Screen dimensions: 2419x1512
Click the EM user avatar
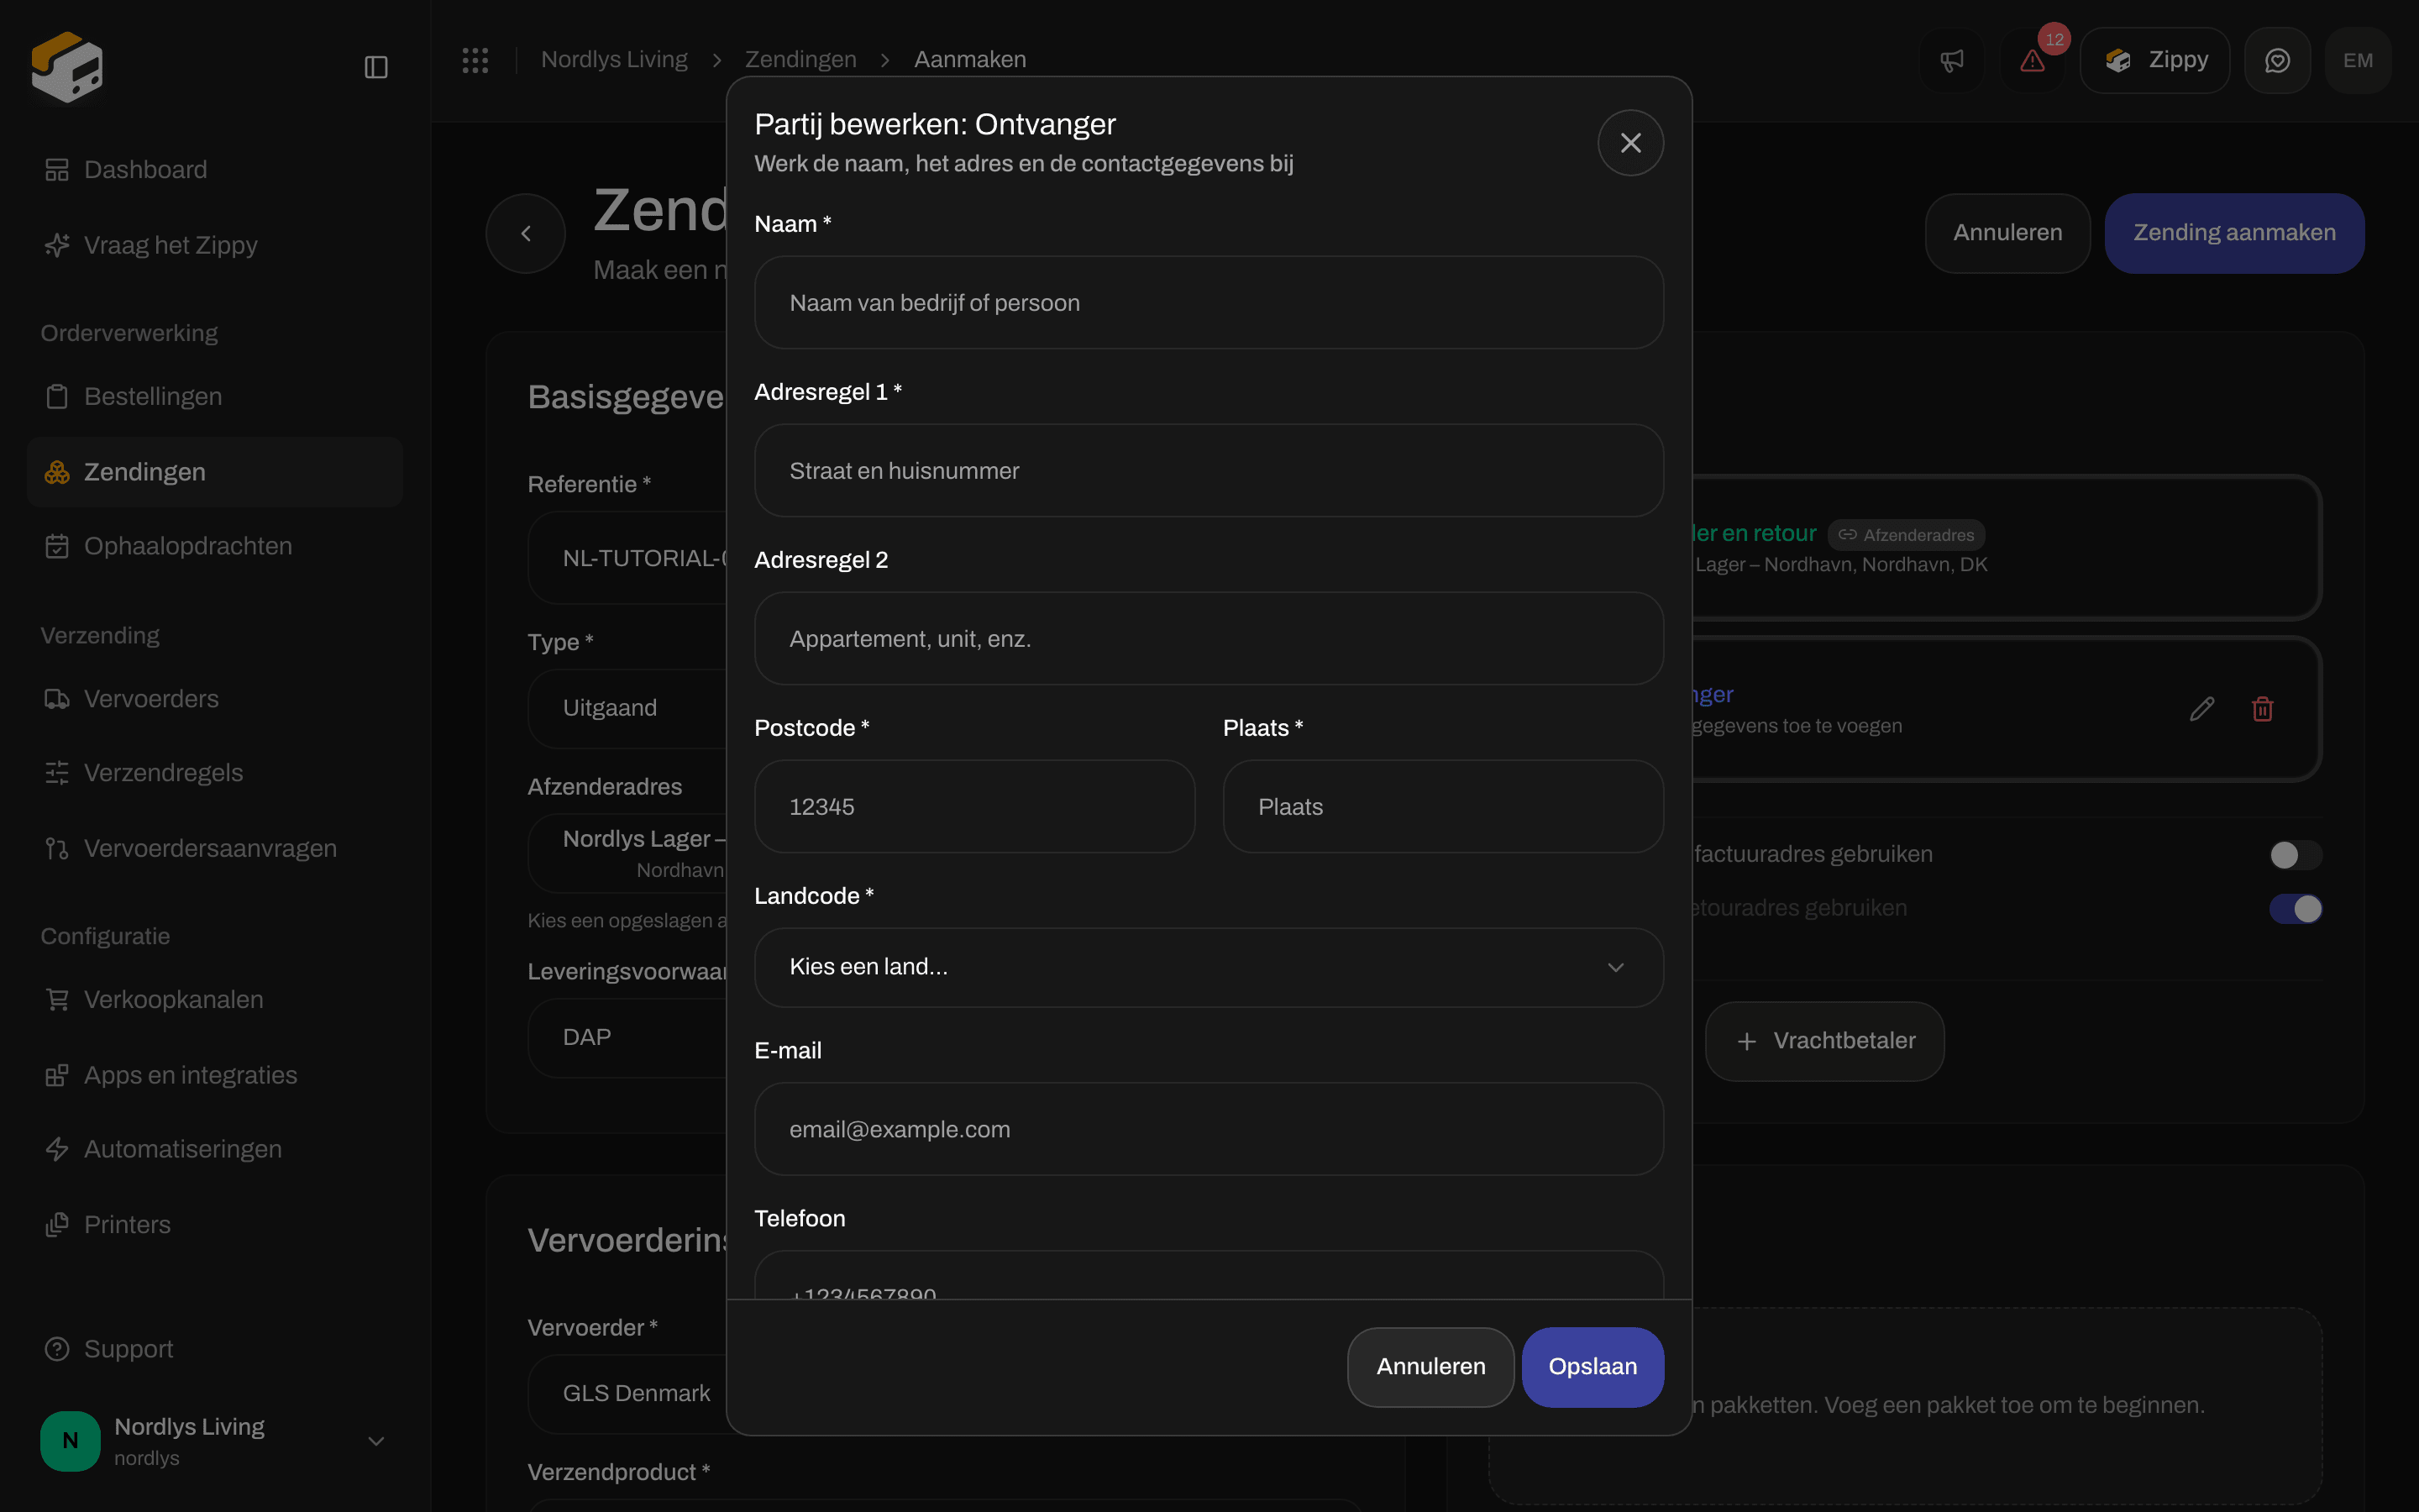(2358, 61)
